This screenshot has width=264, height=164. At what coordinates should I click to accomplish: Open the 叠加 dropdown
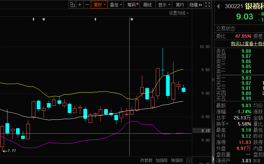pyautogui.click(x=116, y=5)
